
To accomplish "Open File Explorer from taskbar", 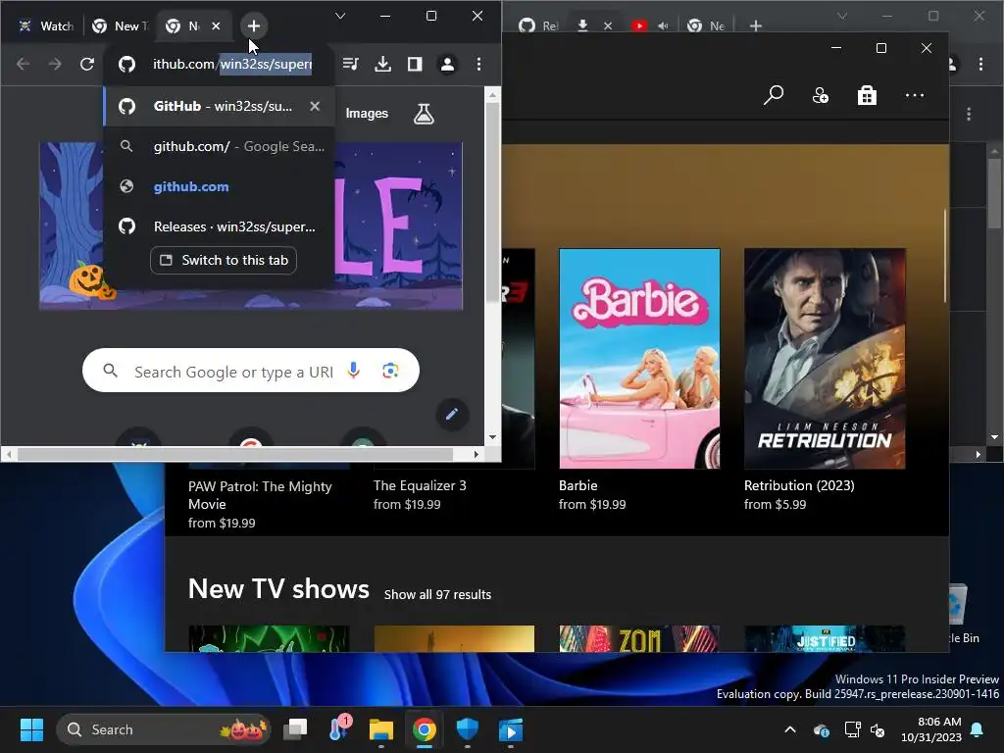I will pyautogui.click(x=381, y=729).
